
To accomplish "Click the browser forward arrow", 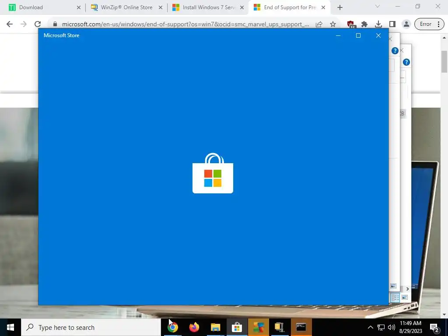I will 24,24.
